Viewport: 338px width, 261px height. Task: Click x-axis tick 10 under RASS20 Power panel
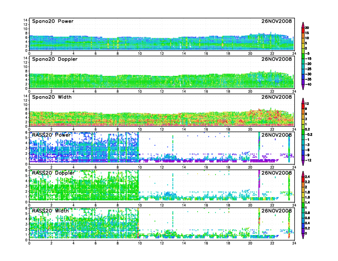pos(140,167)
